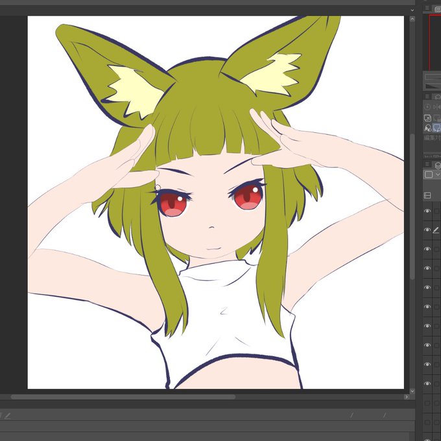This screenshot has width=441, height=441.
Task: Select the Navigator tab icon
Action: (x=437, y=9)
